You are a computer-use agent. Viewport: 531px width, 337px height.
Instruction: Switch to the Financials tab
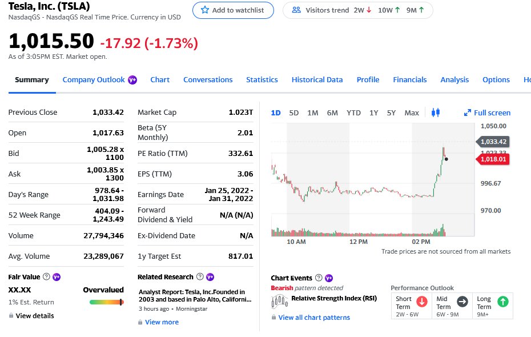pyautogui.click(x=410, y=80)
